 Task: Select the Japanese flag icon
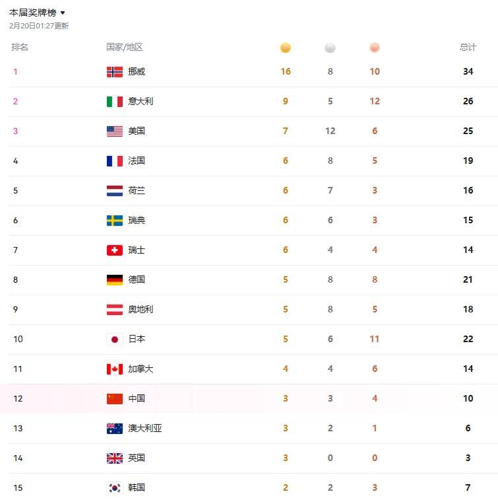pyautogui.click(x=115, y=339)
